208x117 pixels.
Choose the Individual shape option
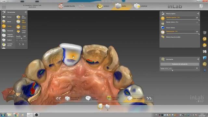click(x=21, y=21)
